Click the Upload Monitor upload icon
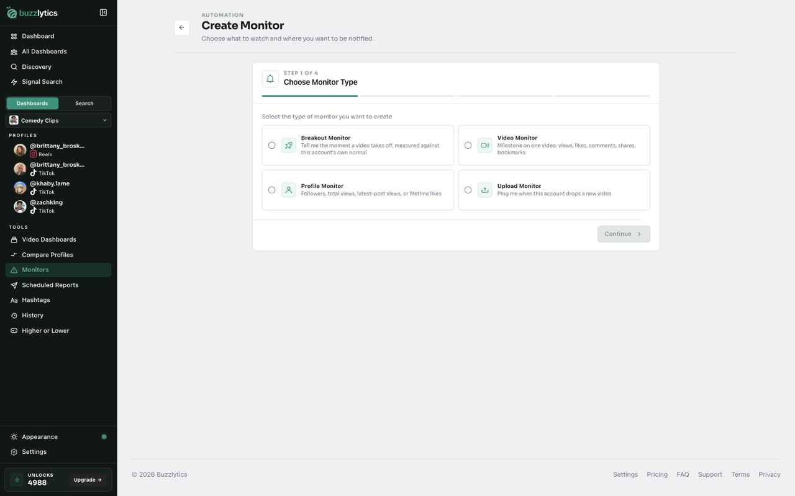Screen dimensions: 795x496 click(x=485, y=190)
